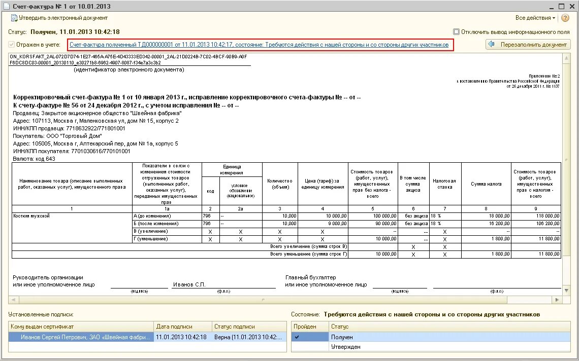Click the Сумма налога column header
579x361 pixels.
click(x=486, y=184)
